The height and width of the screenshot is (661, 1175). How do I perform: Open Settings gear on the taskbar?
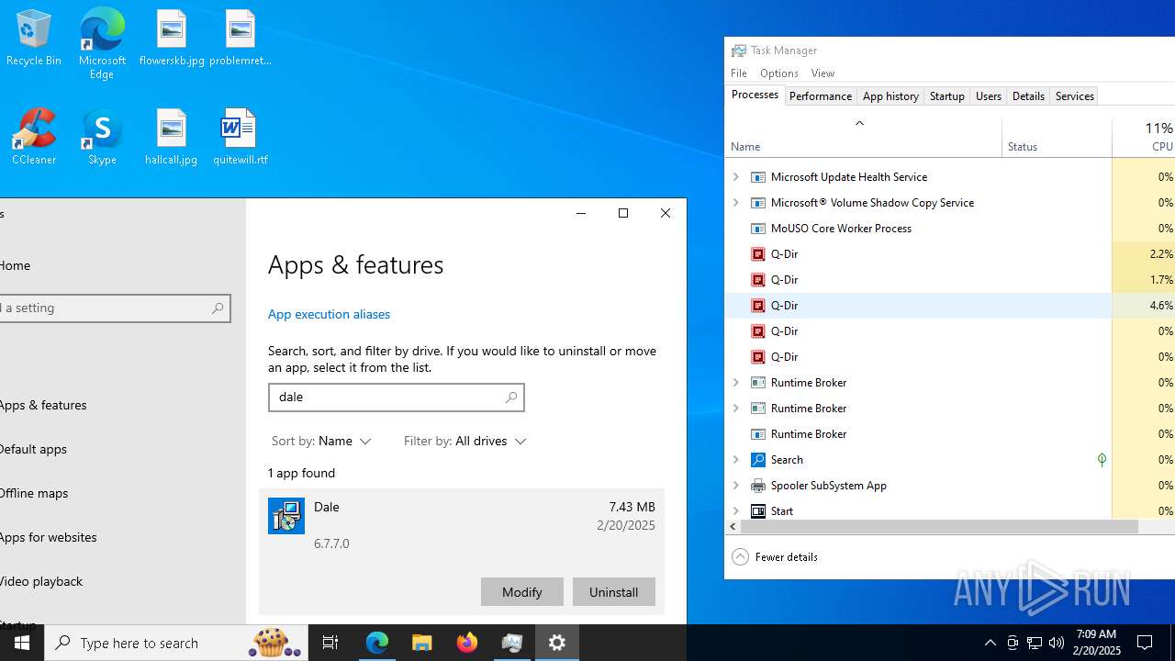pos(557,643)
